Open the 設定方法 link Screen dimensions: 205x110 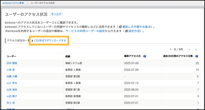click(x=134, y=31)
